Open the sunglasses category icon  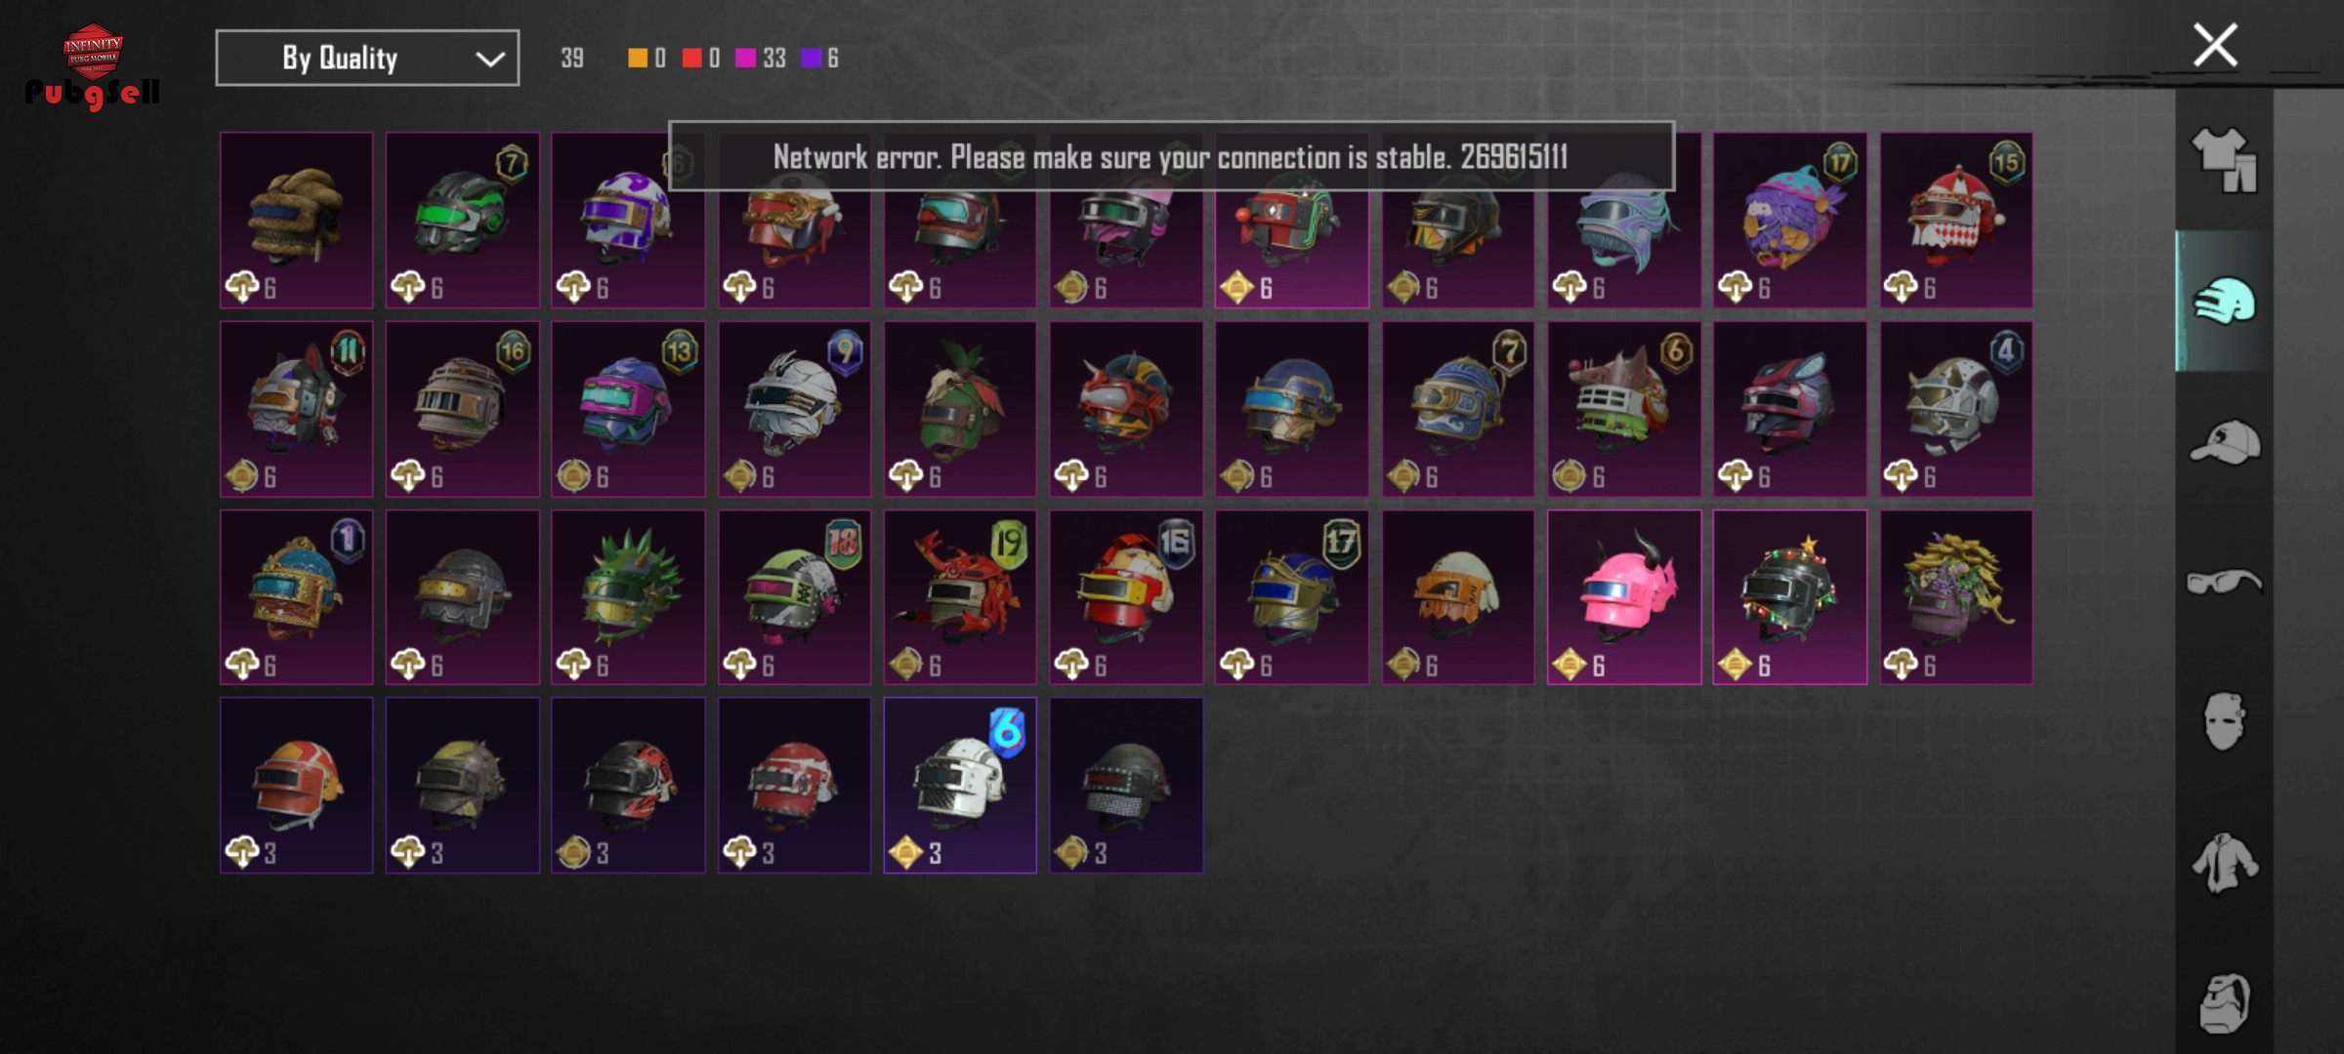click(2224, 582)
